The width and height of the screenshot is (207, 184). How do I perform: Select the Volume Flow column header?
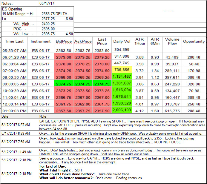click(x=172, y=42)
